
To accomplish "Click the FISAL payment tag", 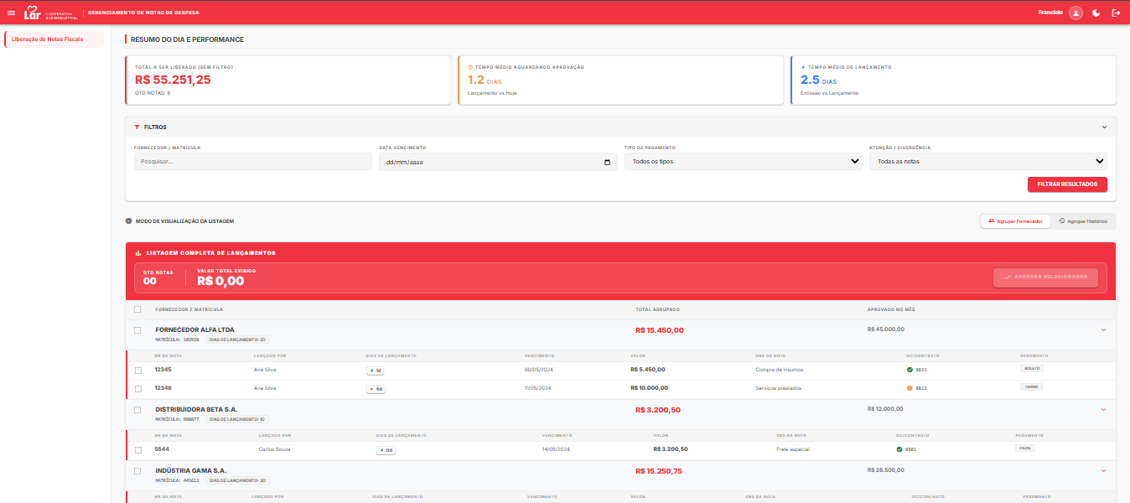I will (1025, 448).
